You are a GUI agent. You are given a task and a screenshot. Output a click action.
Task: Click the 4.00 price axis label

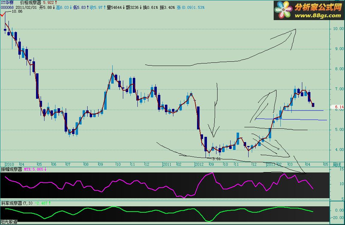point(339,150)
